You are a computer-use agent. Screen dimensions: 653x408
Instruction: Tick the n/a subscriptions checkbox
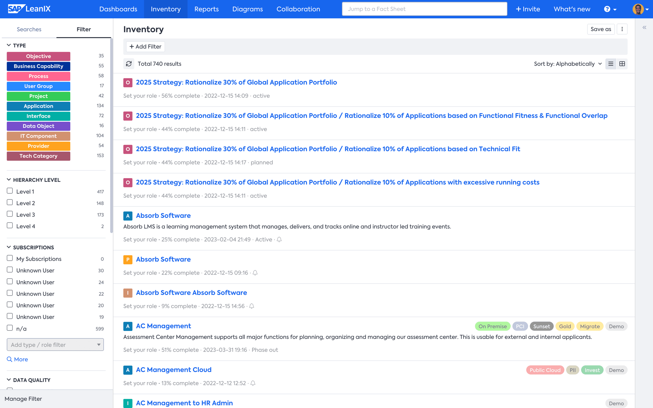pos(10,328)
